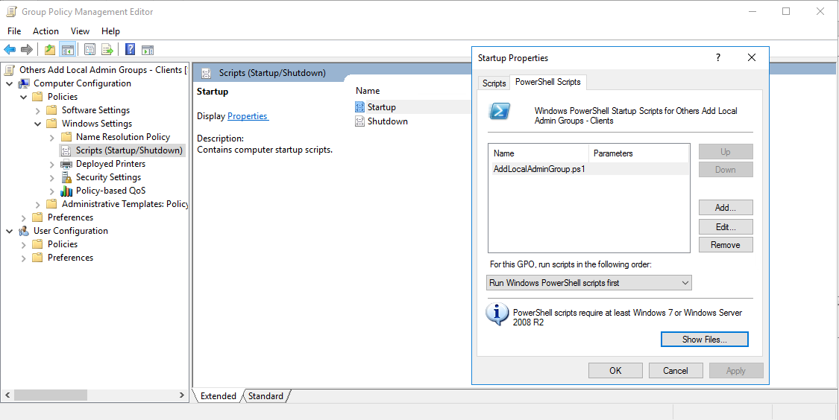Click the Computer Configuration node icon
Viewport: 839px width, 420px height.
(24, 83)
